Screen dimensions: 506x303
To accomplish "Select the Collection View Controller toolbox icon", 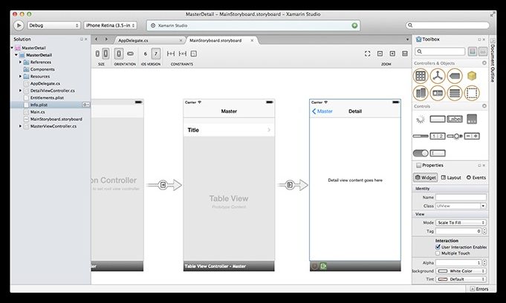I will pos(421,76).
